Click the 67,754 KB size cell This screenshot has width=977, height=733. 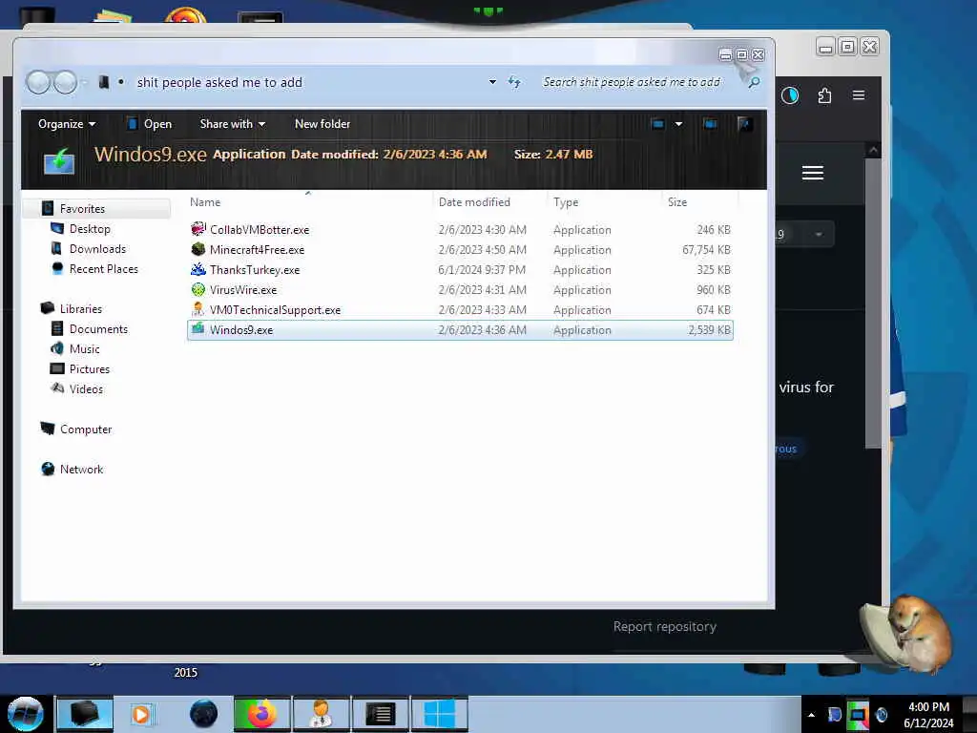pos(706,250)
